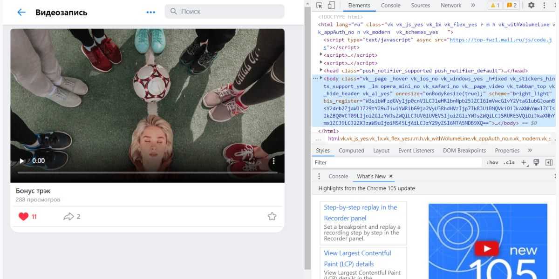This screenshot has width=559, height=279.
Task: Click the new style rule plus icon
Action: [524, 162]
